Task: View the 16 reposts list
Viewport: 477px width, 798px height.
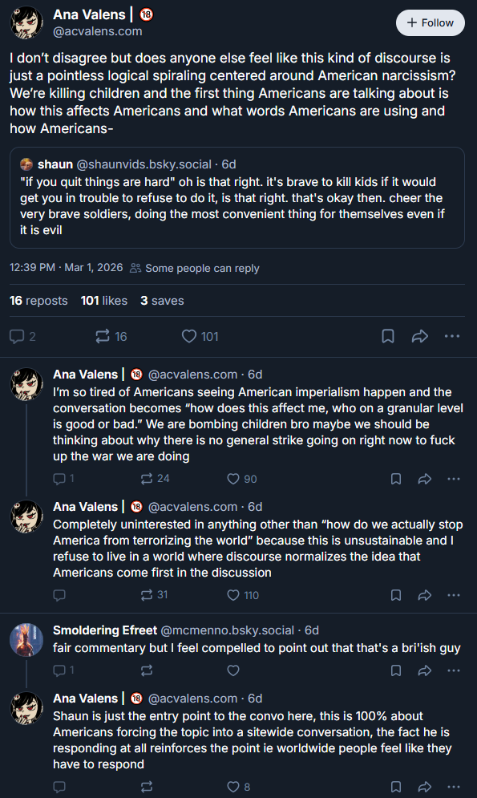Action: coord(38,301)
